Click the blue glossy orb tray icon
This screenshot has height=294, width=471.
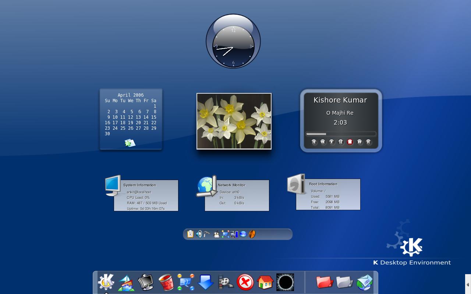[243, 234]
